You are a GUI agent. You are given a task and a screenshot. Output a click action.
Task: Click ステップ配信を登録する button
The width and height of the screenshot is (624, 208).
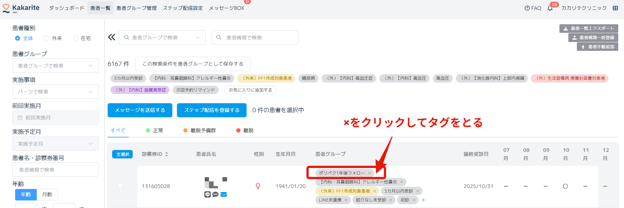coord(212,110)
